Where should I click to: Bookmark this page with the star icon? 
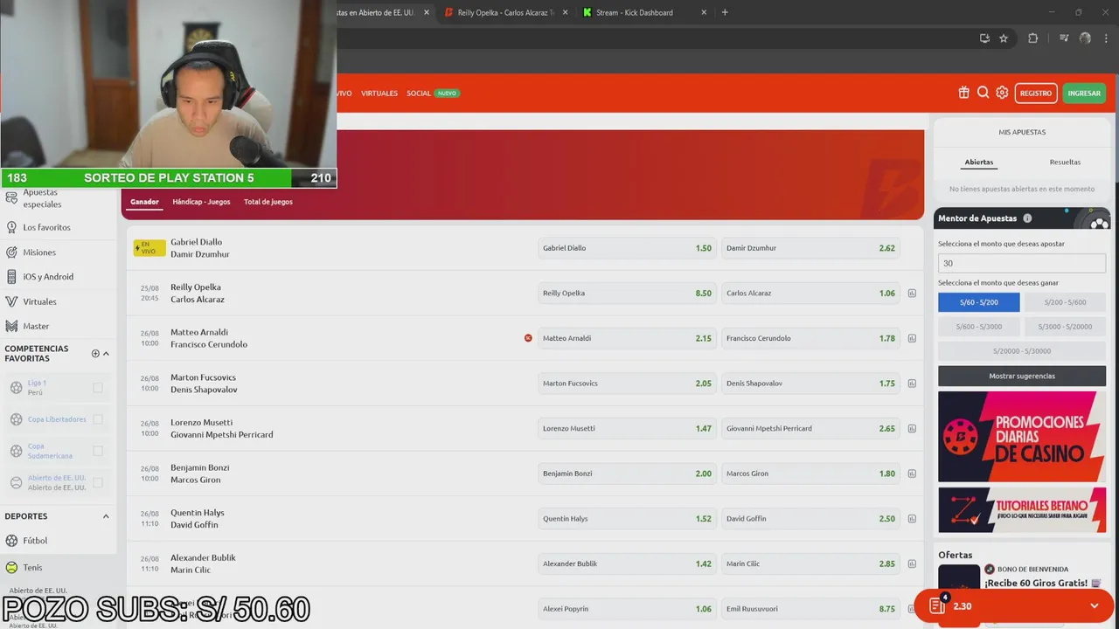coord(1004,38)
